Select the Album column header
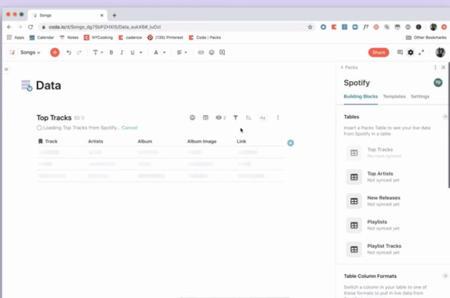450x298 pixels. pyautogui.click(x=144, y=141)
